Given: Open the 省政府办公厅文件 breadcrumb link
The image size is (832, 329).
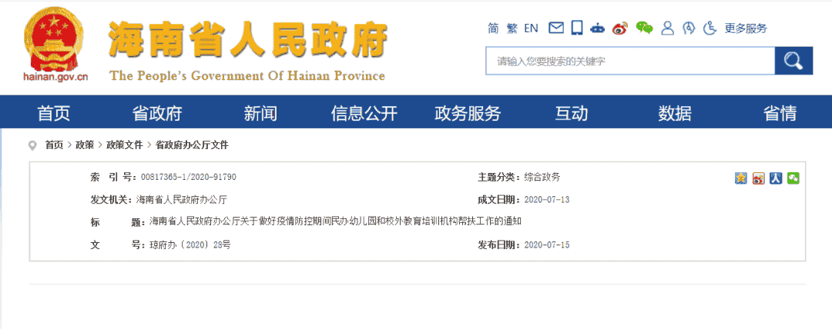Looking at the screenshot, I should [192, 145].
